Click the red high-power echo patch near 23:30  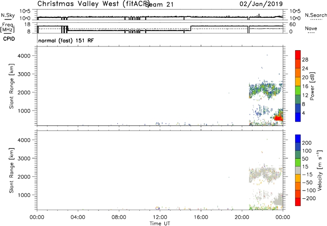pos(278,118)
